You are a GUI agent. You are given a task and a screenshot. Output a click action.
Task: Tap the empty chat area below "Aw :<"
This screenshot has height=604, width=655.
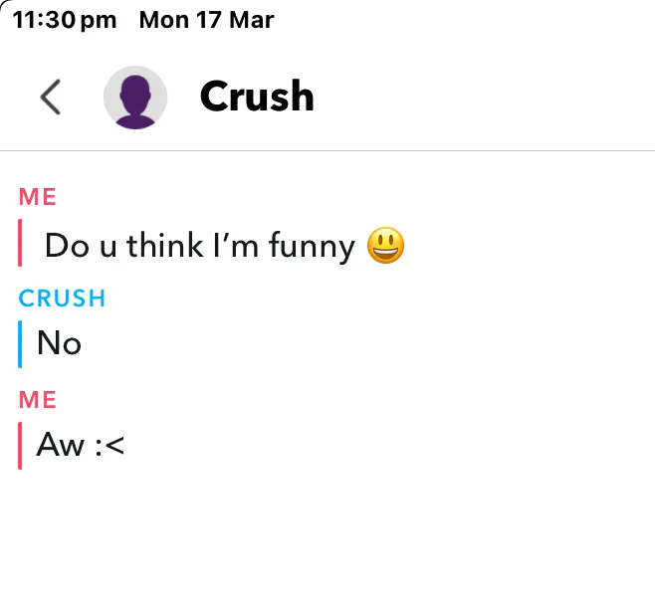328,537
